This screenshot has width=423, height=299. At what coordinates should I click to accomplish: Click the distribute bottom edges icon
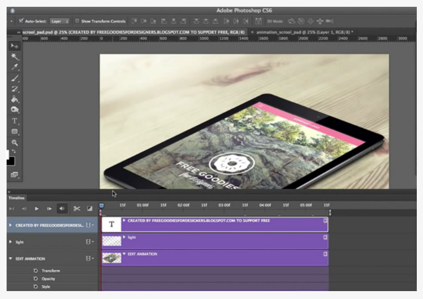[x=216, y=21]
